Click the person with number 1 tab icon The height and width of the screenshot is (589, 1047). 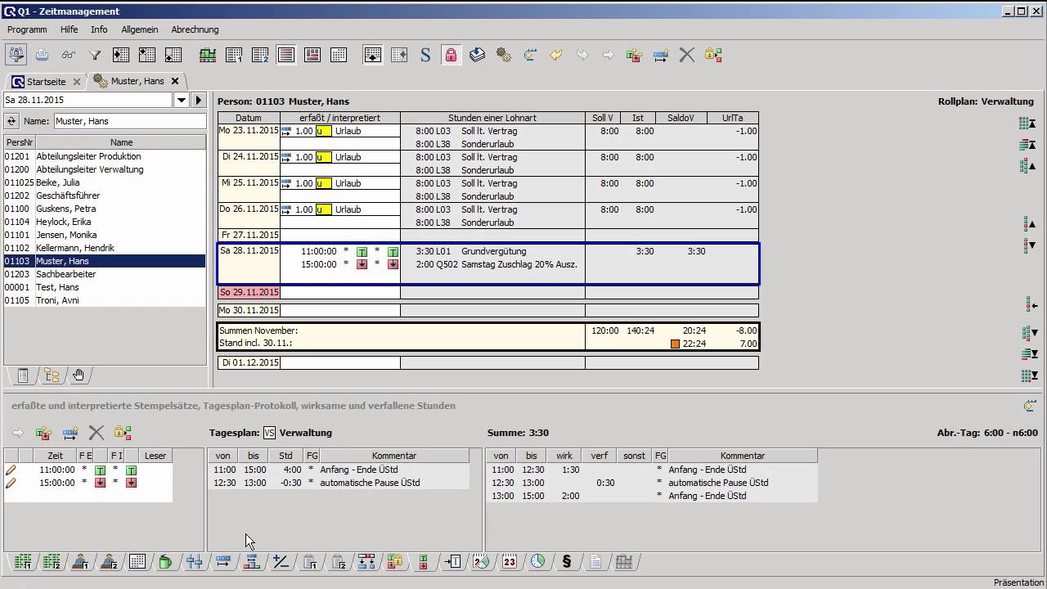(x=79, y=562)
